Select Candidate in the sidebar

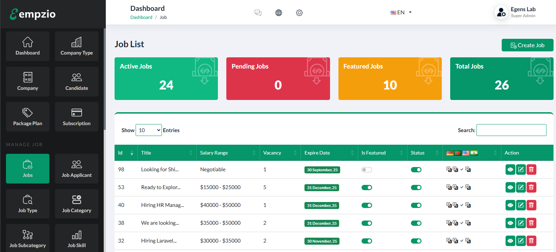tap(76, 82)
